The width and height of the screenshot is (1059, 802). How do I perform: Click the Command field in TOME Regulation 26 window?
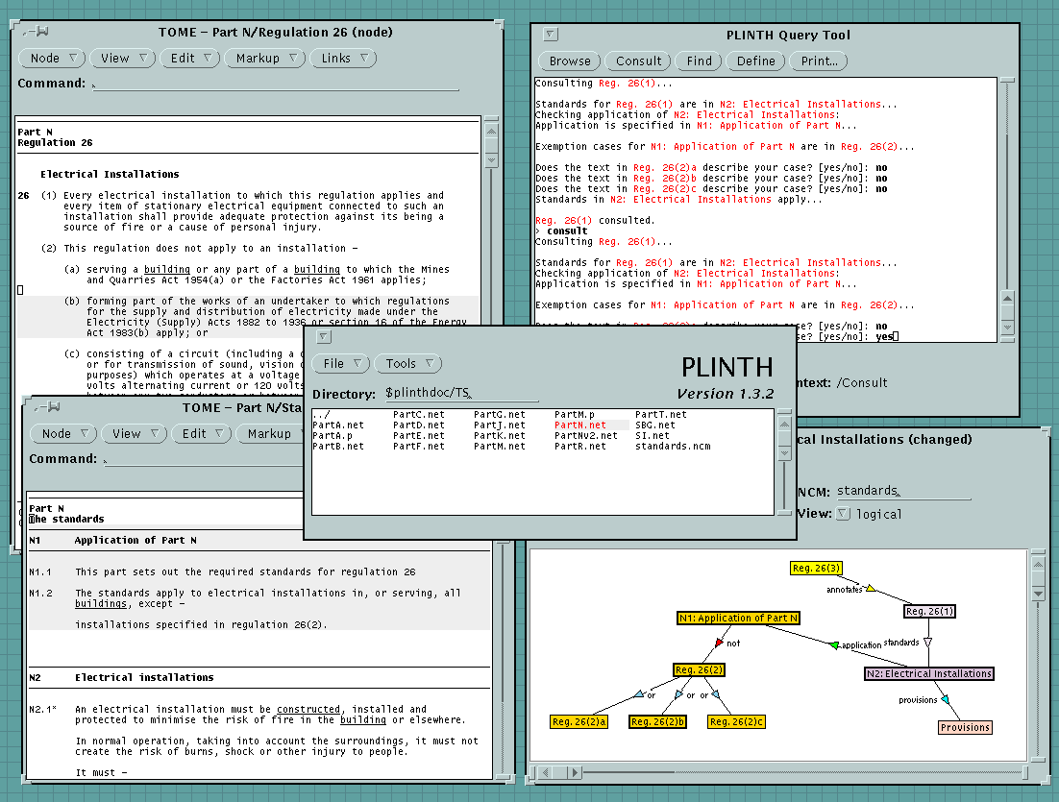276,84
